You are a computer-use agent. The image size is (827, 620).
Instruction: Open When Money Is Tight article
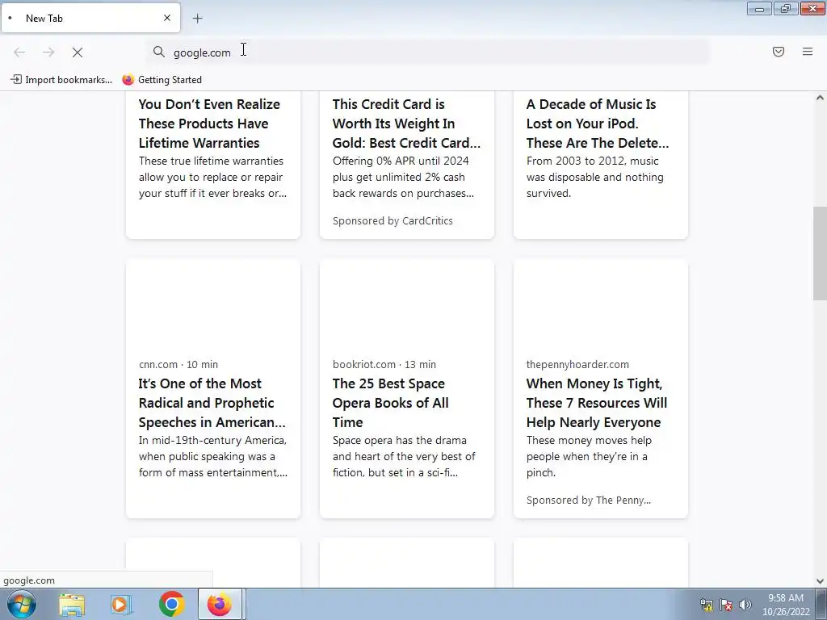(x=597, y=403)
